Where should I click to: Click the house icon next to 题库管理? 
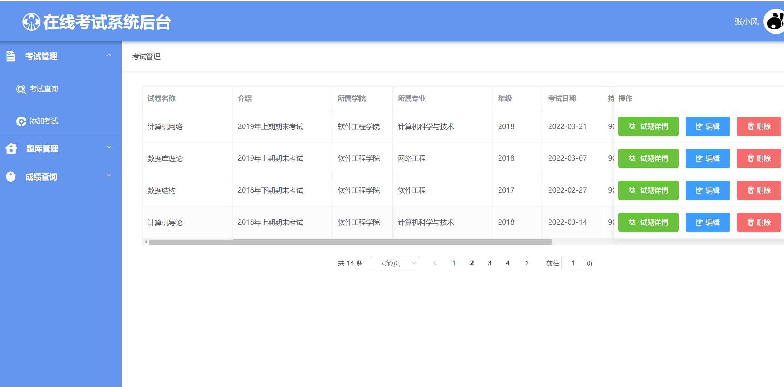(11, 148)
